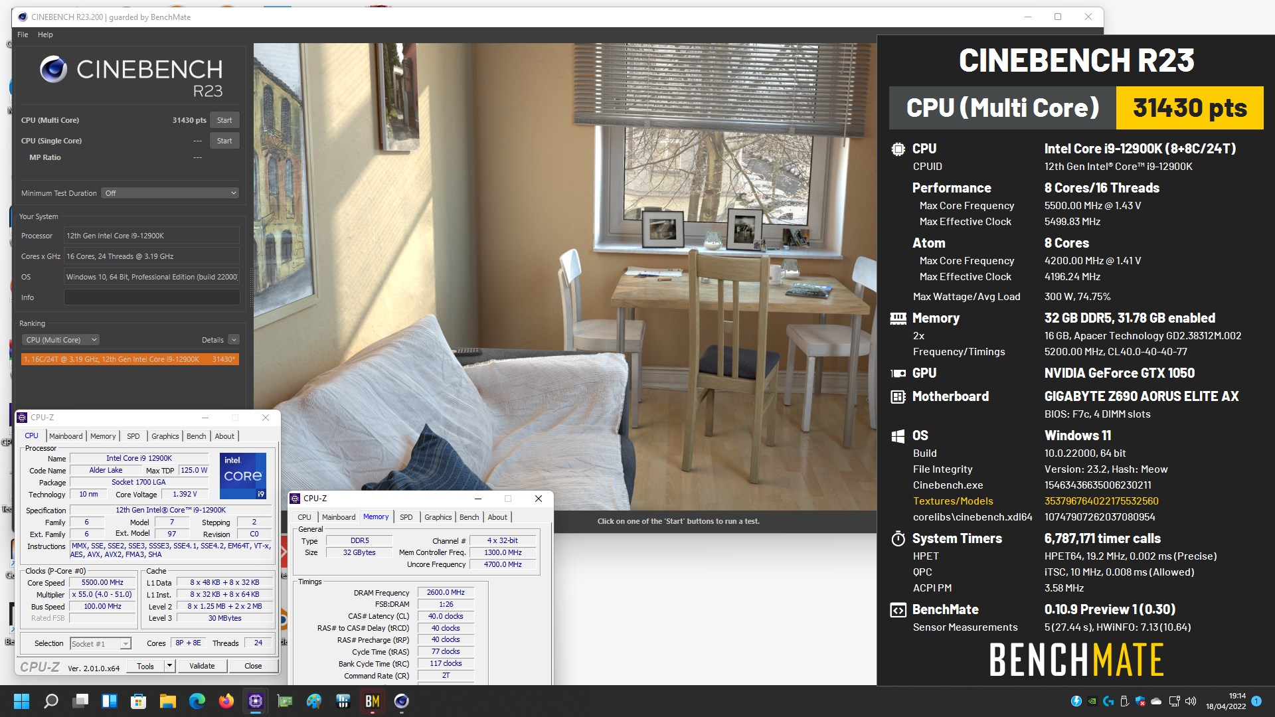Launch Microsoft Store from the taskbar

[139, 701]
